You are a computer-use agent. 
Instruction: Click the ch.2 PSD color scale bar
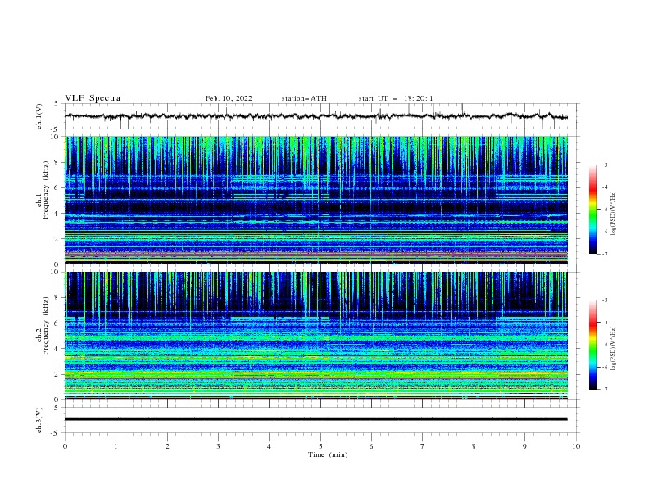click(593, 345)
